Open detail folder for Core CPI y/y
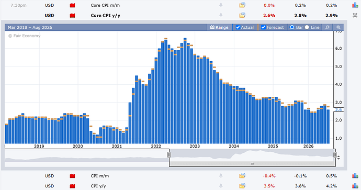 pos(242,15)
